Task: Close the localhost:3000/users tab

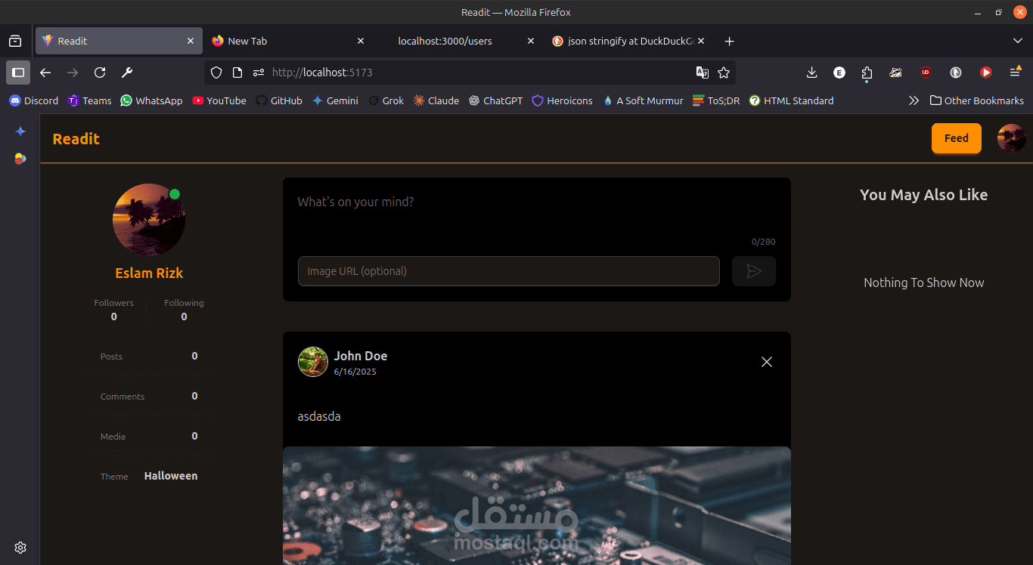Action: [531, 41]
